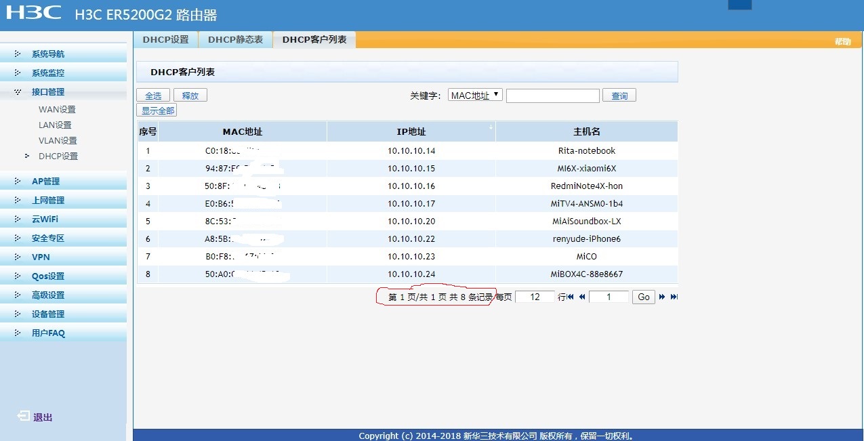Image resolution: width=864 pixels, height=441 pixels.
Task: Select the renyude-iPhone6 host name
Action: (587, 239)
